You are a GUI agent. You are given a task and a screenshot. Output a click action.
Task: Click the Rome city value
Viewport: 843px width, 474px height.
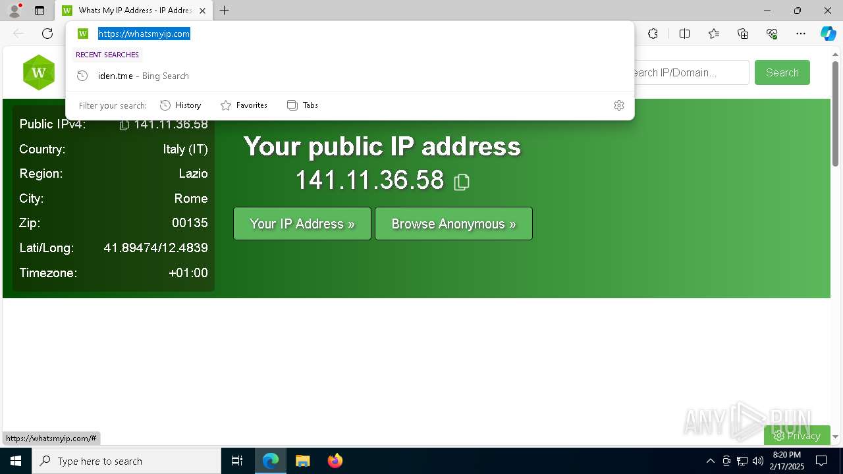[x=191, y=199]
